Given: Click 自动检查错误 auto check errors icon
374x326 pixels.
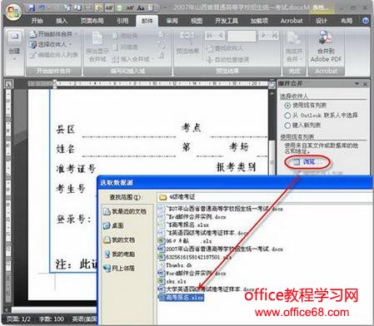Looking at the screenshot, I should [x=210, y=60].
